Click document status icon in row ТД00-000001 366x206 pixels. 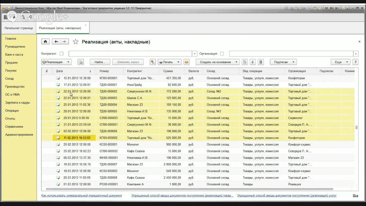[58, 85]
